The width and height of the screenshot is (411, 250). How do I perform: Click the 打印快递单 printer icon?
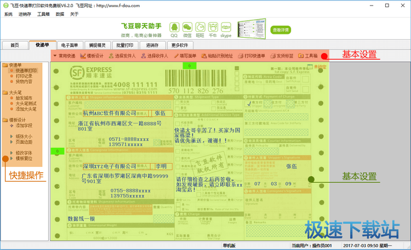coord(241,56)
